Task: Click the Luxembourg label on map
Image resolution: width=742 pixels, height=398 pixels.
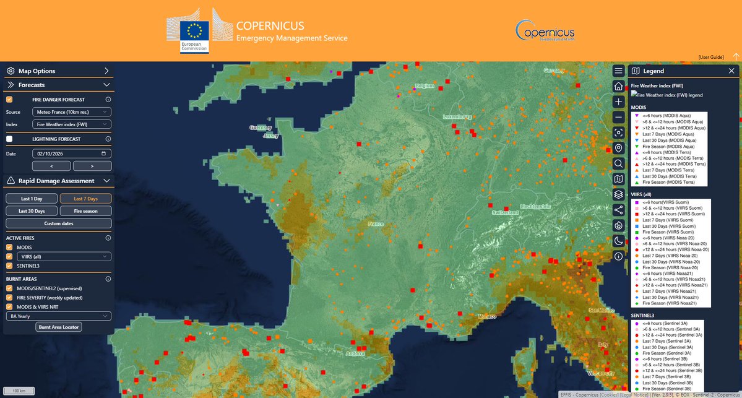Action: click(x=457, y=116)
